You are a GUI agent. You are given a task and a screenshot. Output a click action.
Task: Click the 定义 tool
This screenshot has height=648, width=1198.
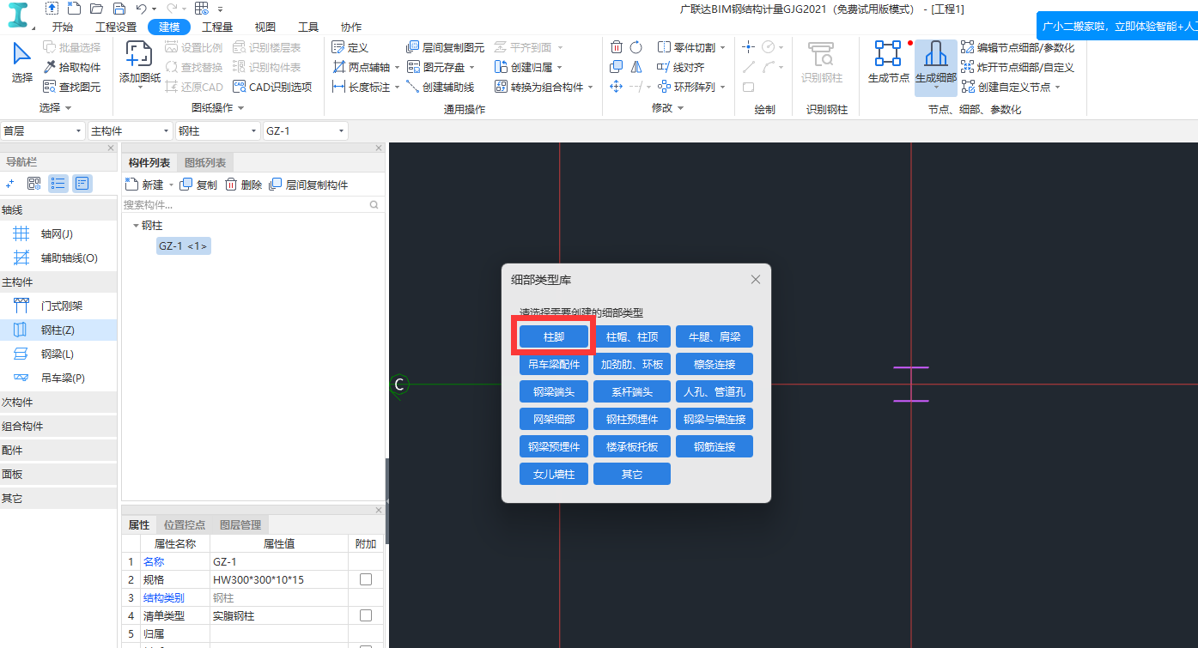(x=350, y=47)
